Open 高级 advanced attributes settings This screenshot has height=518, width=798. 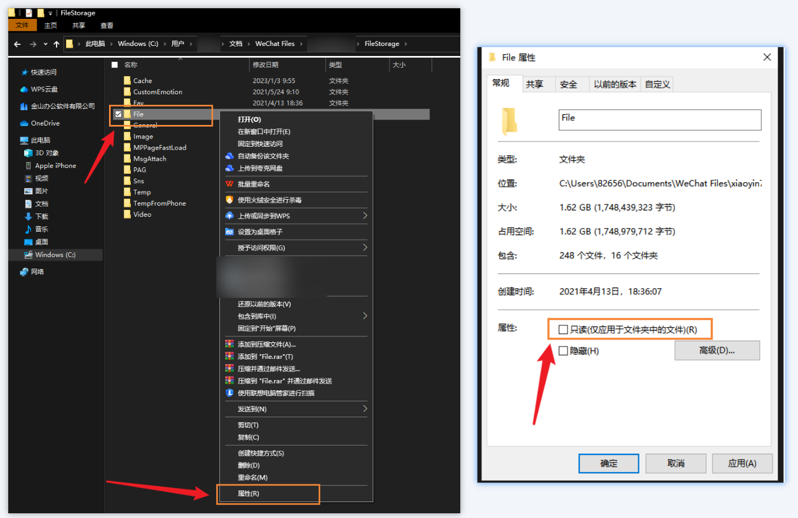[717, 350]
